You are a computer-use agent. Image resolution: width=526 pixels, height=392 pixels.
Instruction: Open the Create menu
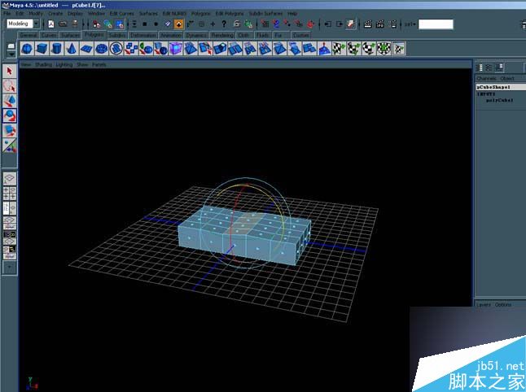point(55,13)
